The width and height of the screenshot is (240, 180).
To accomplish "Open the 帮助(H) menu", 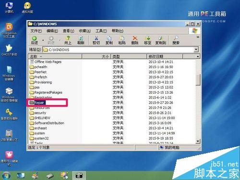I will coord(118,31).
